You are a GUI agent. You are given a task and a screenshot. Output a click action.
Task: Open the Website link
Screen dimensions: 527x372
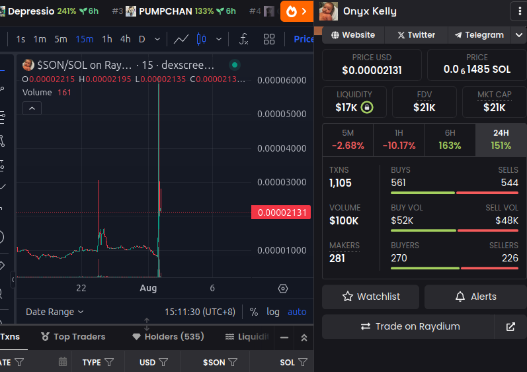(x=353, y=35)
